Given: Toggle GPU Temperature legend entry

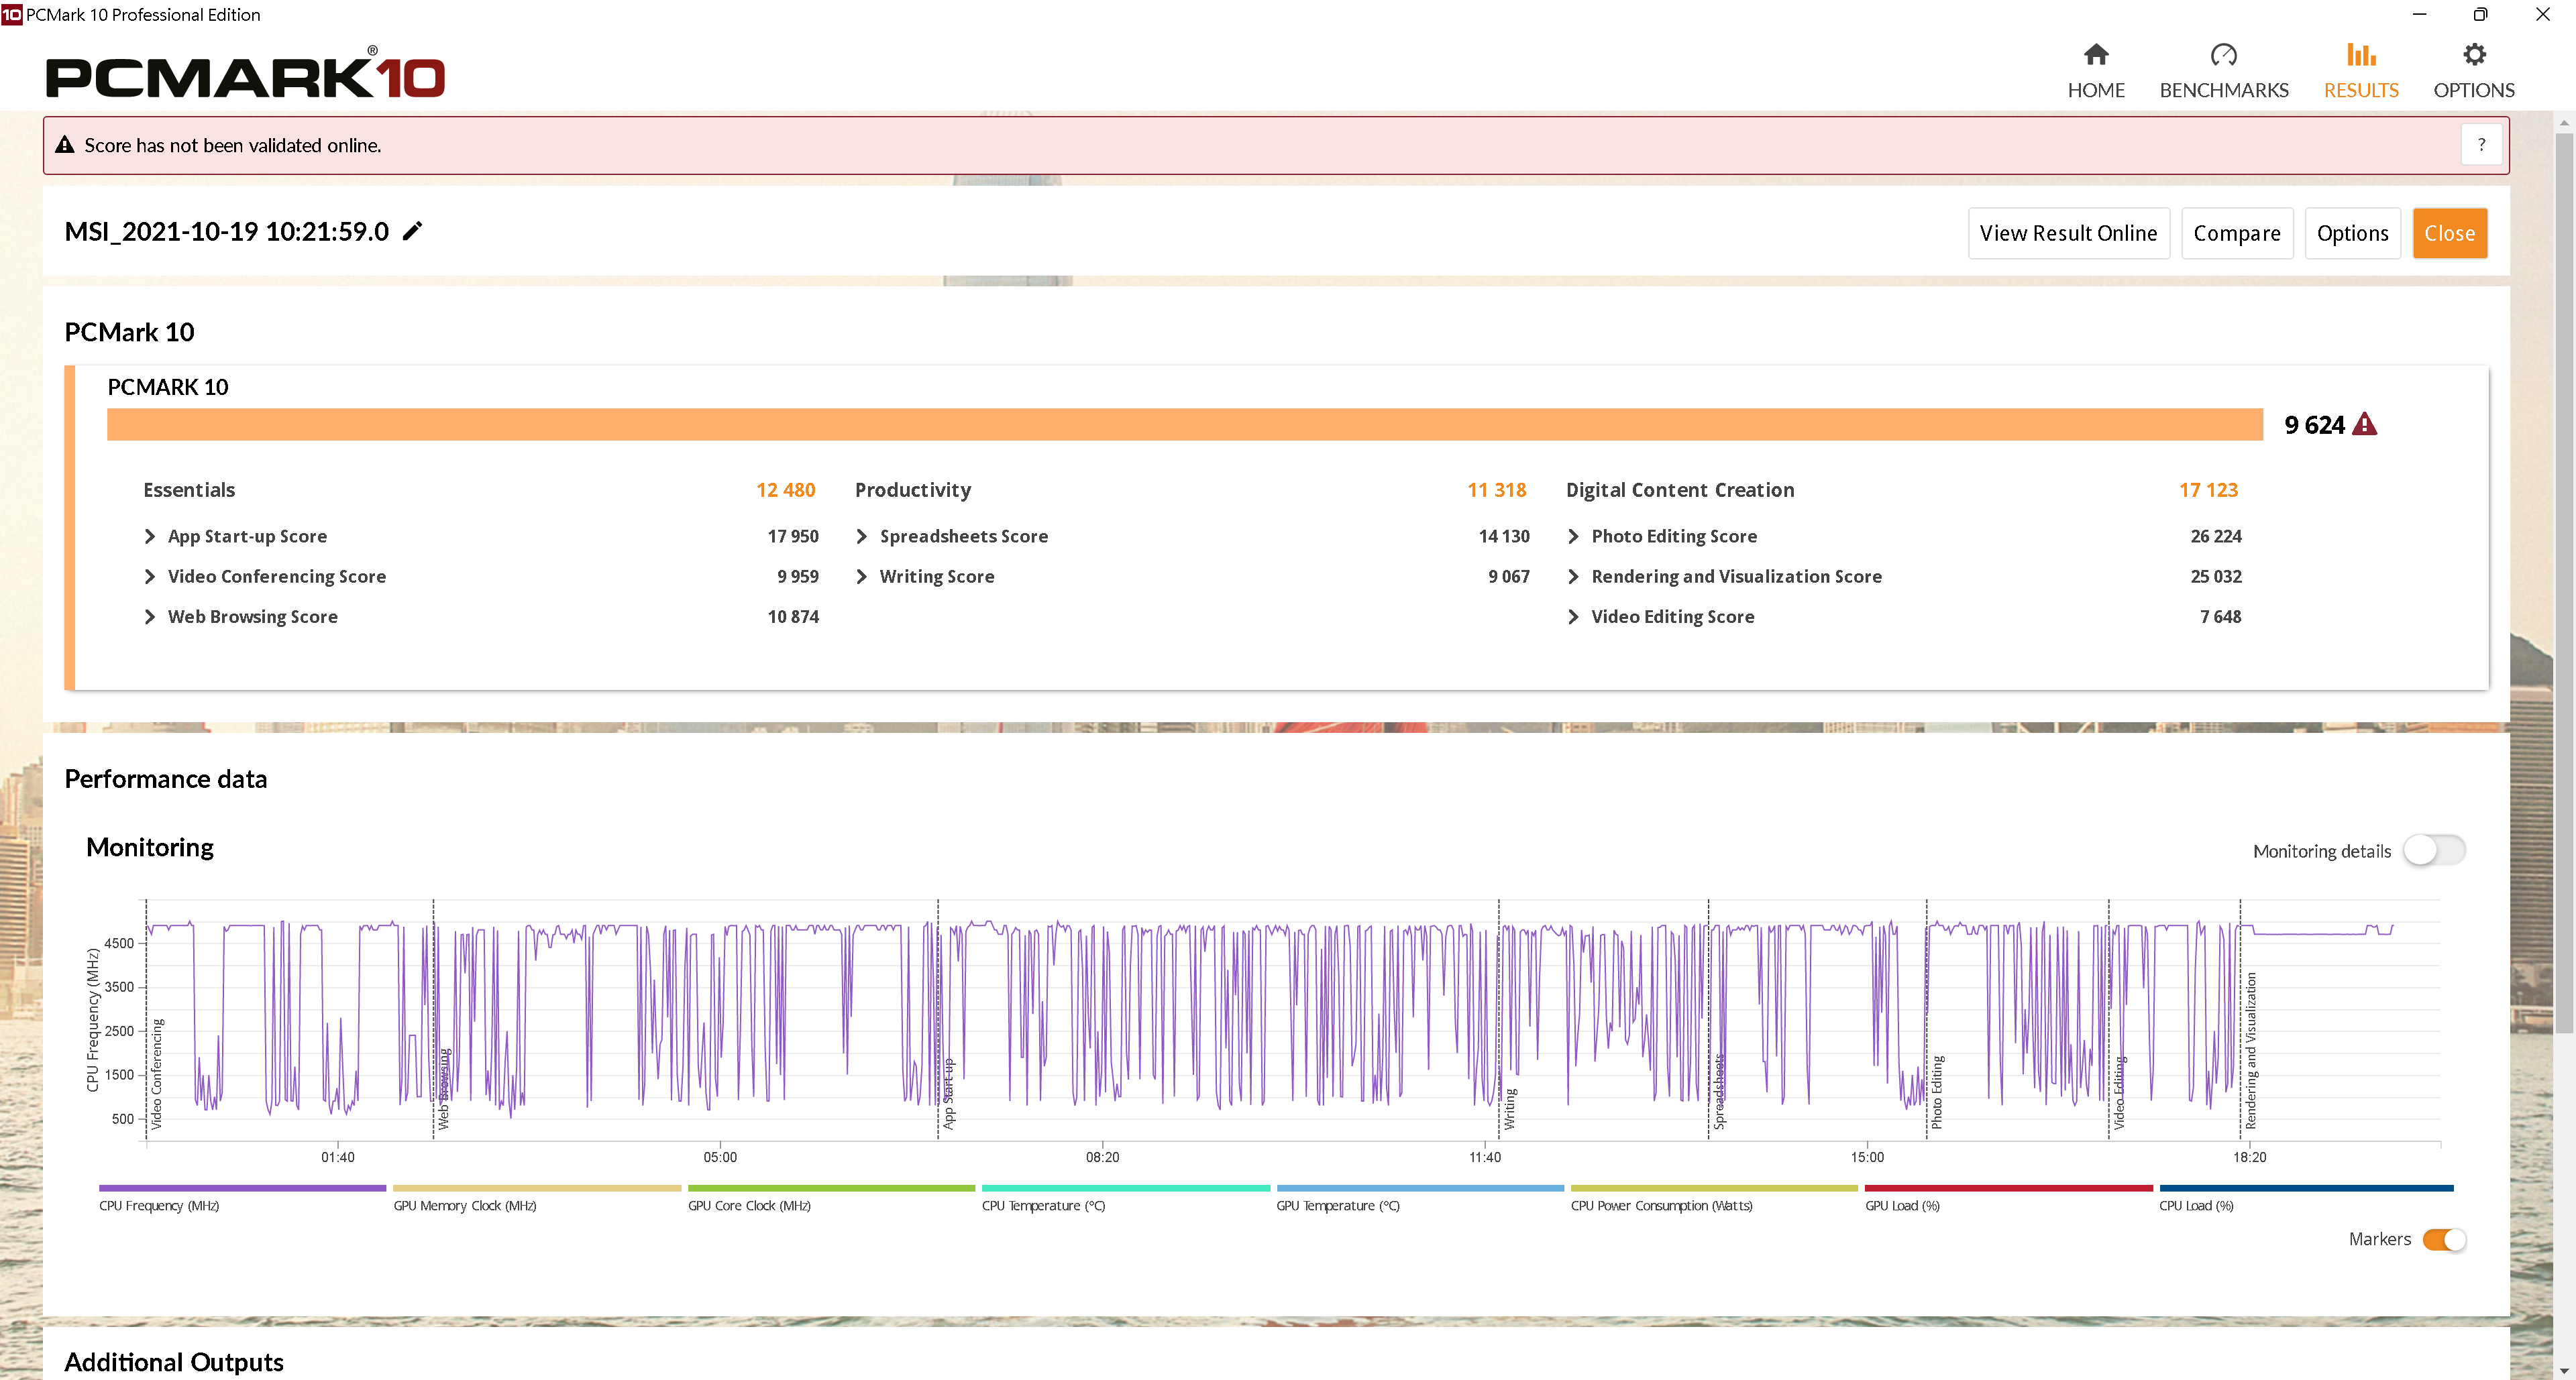Looking at the screenshot, I should tap(1420, 1198).
